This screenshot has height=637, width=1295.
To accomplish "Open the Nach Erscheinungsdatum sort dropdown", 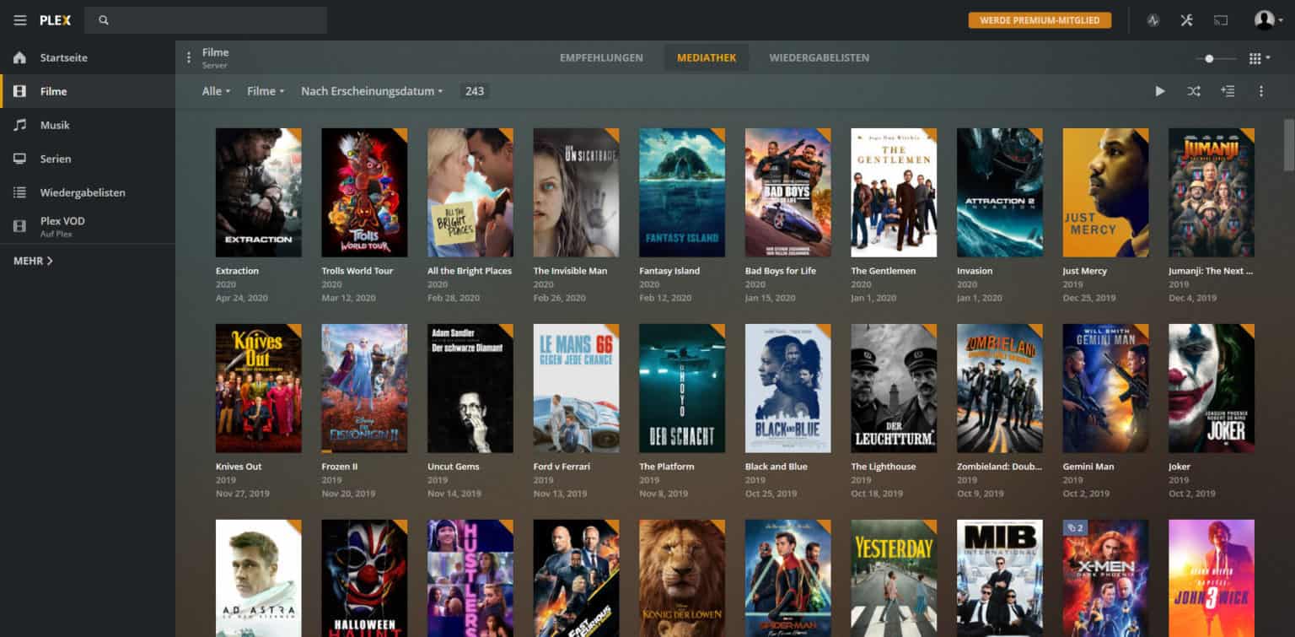I will point(372,91).
